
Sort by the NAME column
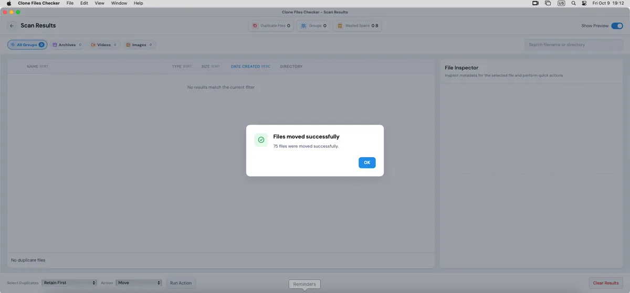pyautogui.click(x=37, y=67)
